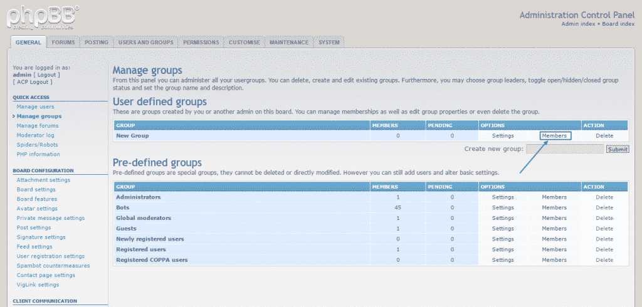Click the Bots group name
The width and height of the screenshot is (642, 307).
tap(123, 207)
